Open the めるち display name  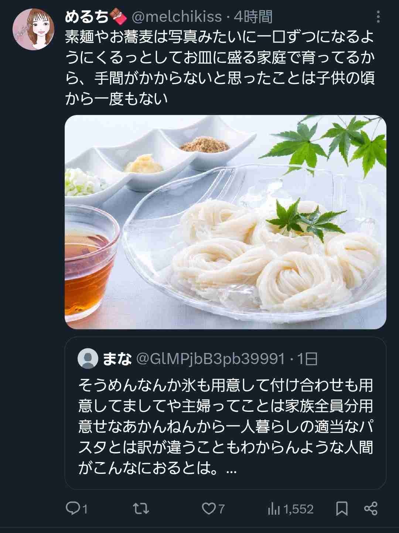(x=87, y=17)
